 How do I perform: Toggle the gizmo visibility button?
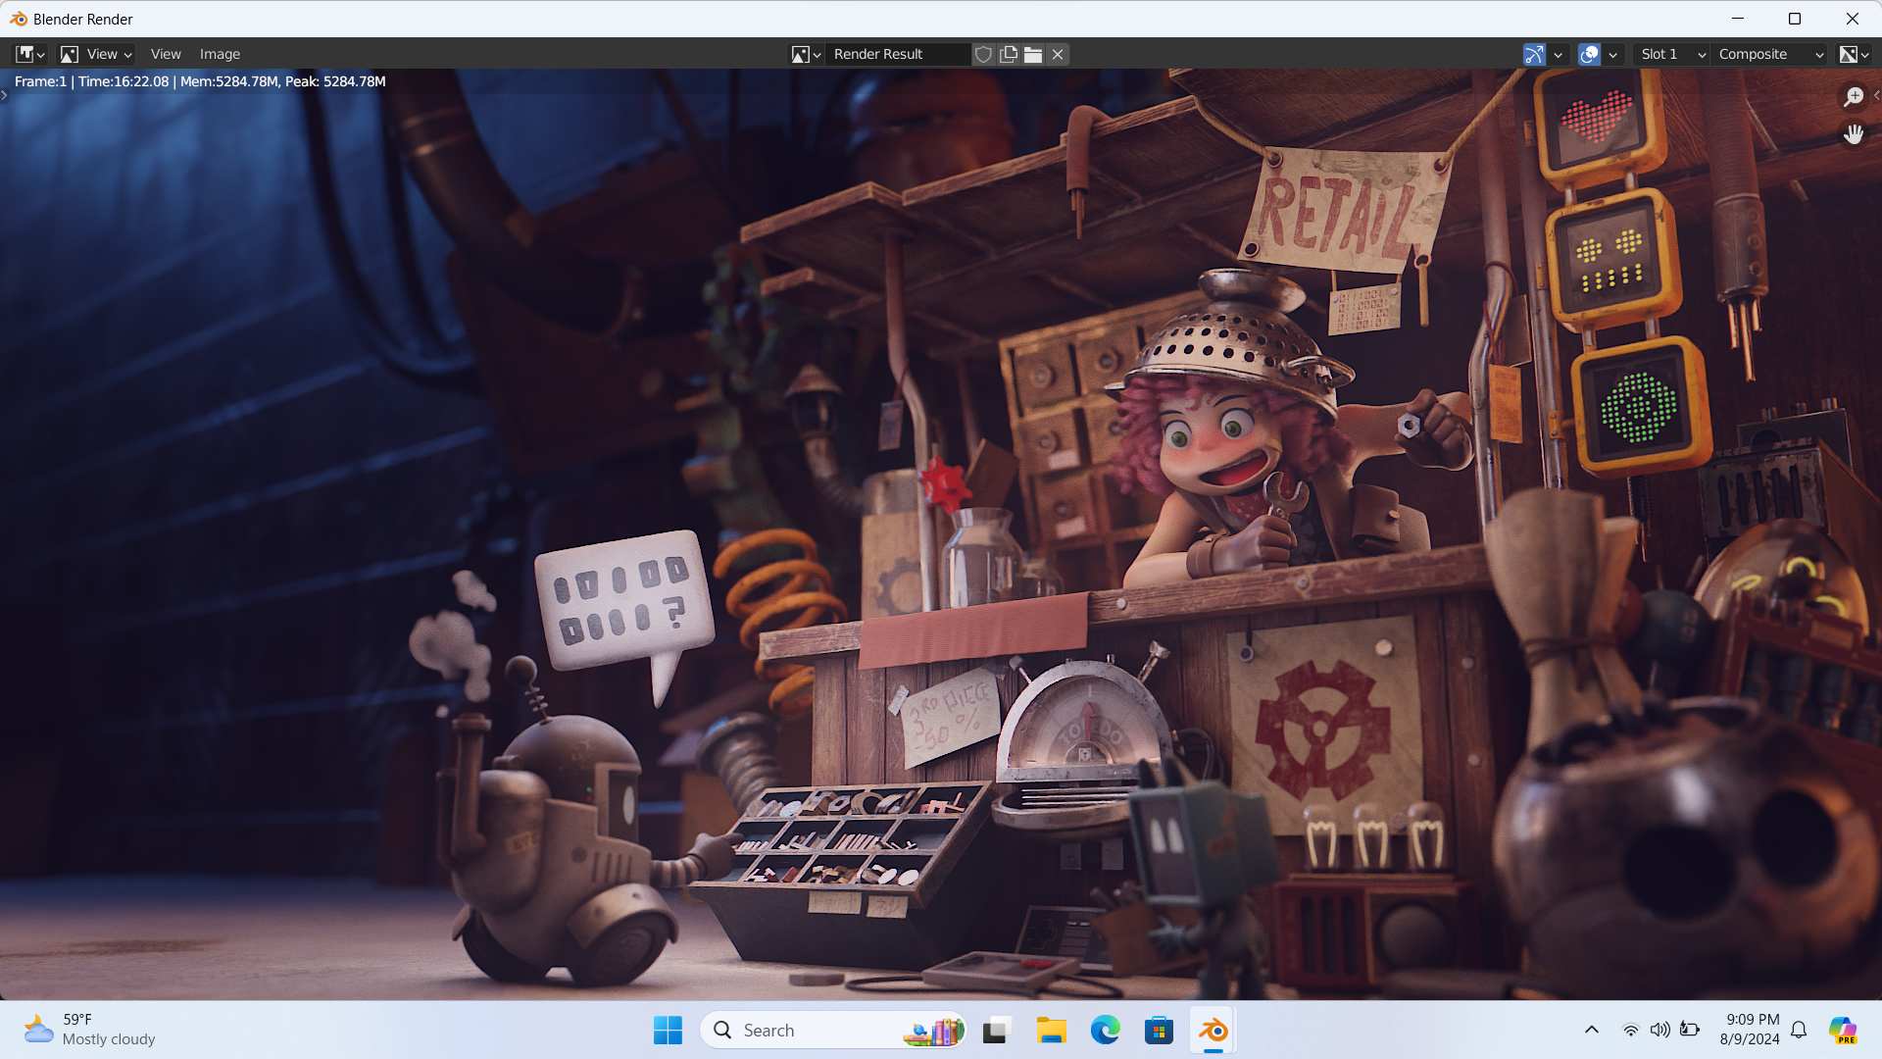point(1534,54)
